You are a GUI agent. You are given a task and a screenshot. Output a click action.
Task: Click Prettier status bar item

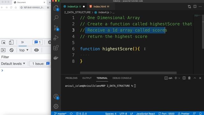(x=184, y=114)
